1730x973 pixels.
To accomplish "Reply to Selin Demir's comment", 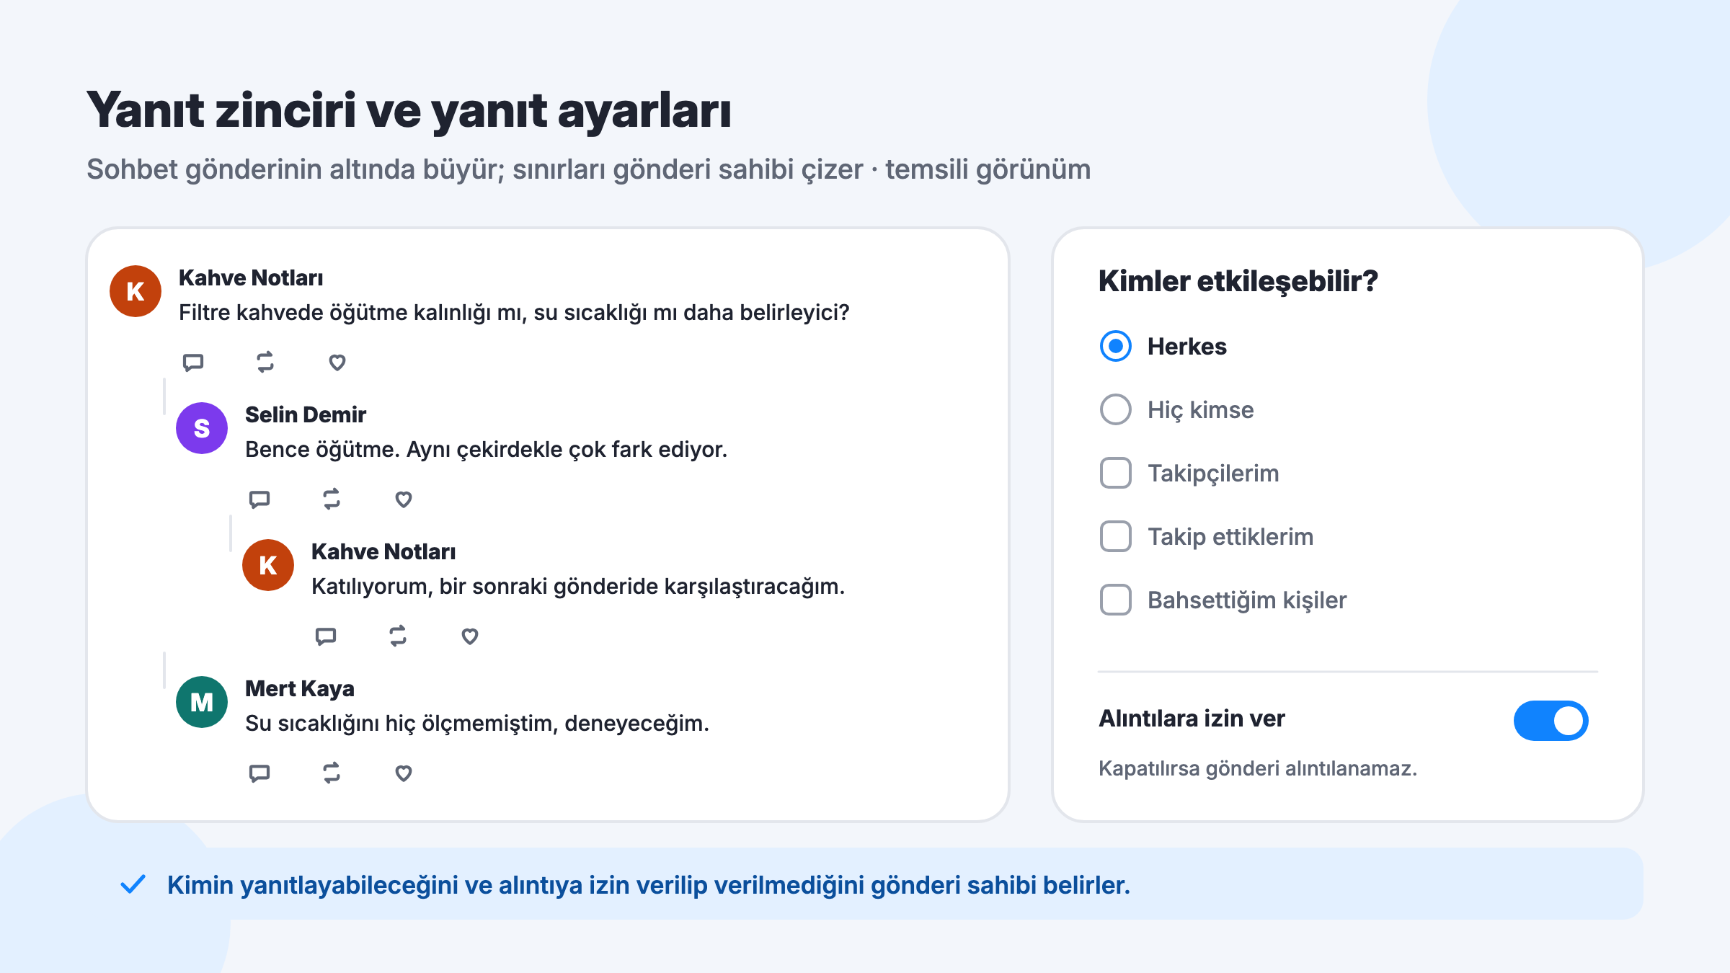I will (x=259, y=499).
